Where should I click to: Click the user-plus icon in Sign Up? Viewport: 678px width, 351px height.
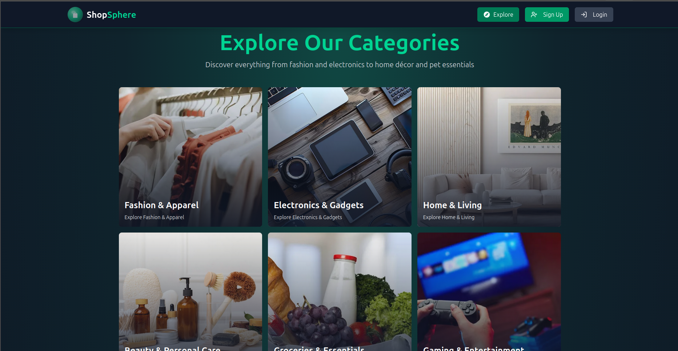click(534, 15)
